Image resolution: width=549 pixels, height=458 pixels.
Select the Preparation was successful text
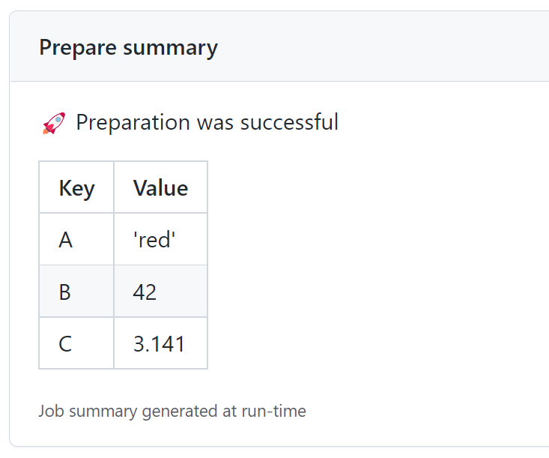coord(207,122)
